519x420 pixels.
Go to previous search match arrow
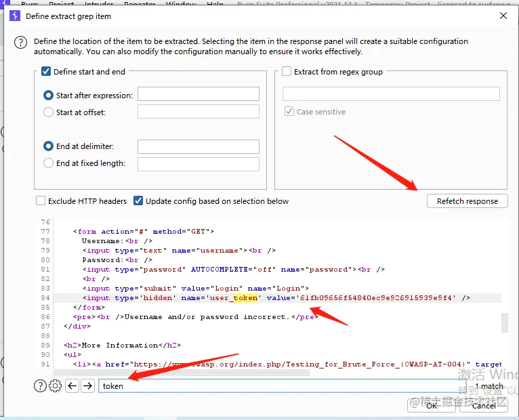tap(72, 386)
